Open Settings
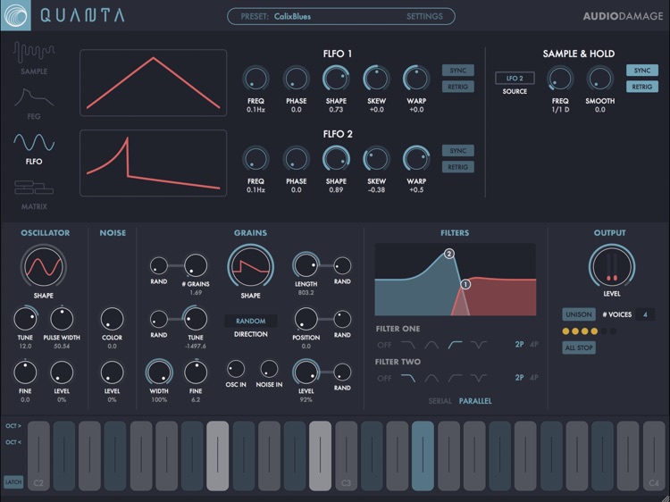 (424, 17)
